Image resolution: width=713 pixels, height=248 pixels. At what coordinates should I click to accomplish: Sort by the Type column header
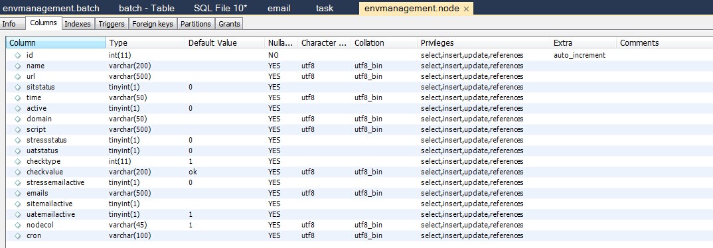coord(145,42)
